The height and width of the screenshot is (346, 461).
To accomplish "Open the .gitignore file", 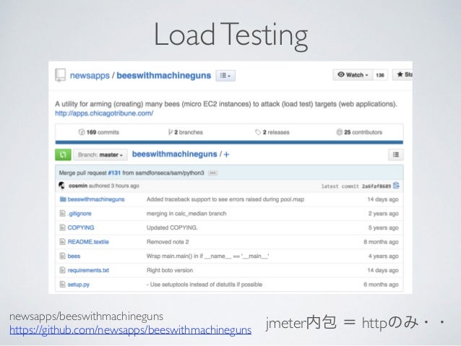I will click(79, 214).
